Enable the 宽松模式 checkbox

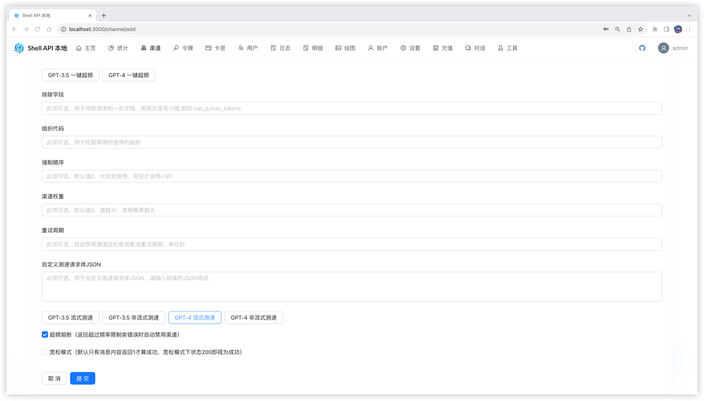point(45,352)
